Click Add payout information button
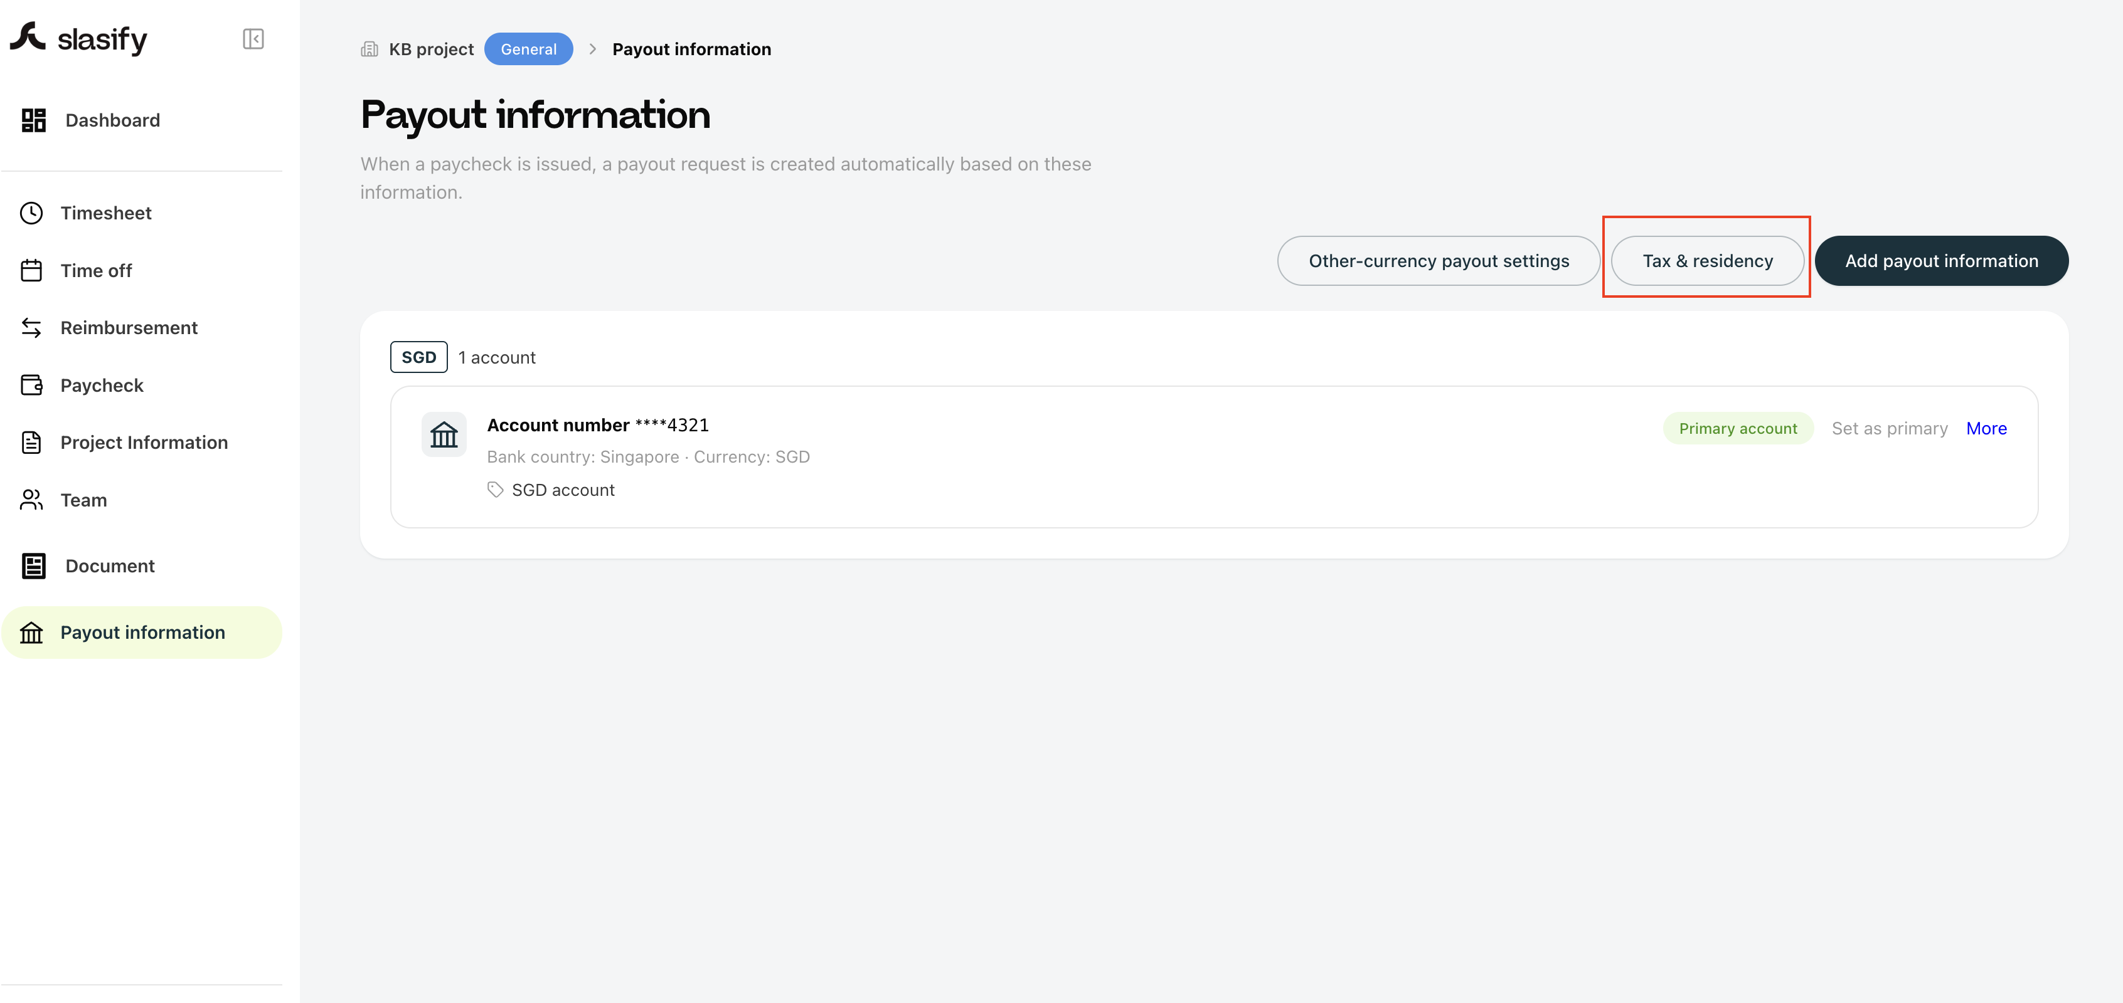Image resolution: width=2123 pixels, height=1003 pixels. tap(1941, 261)
